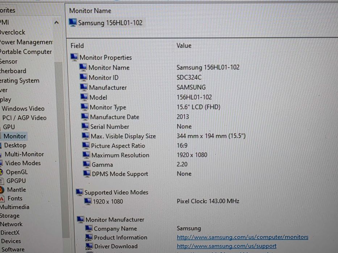Screen dimensions: 338x253
Task: Open Desktop in the sidebar tree
Action: click(15, 145)
